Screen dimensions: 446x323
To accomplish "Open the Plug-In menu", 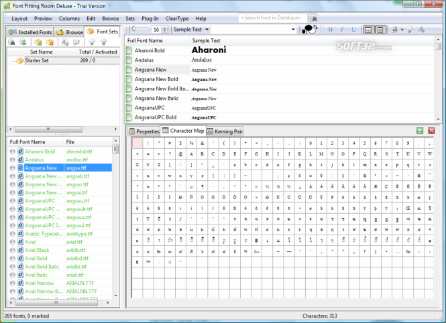I will point(150,19).
